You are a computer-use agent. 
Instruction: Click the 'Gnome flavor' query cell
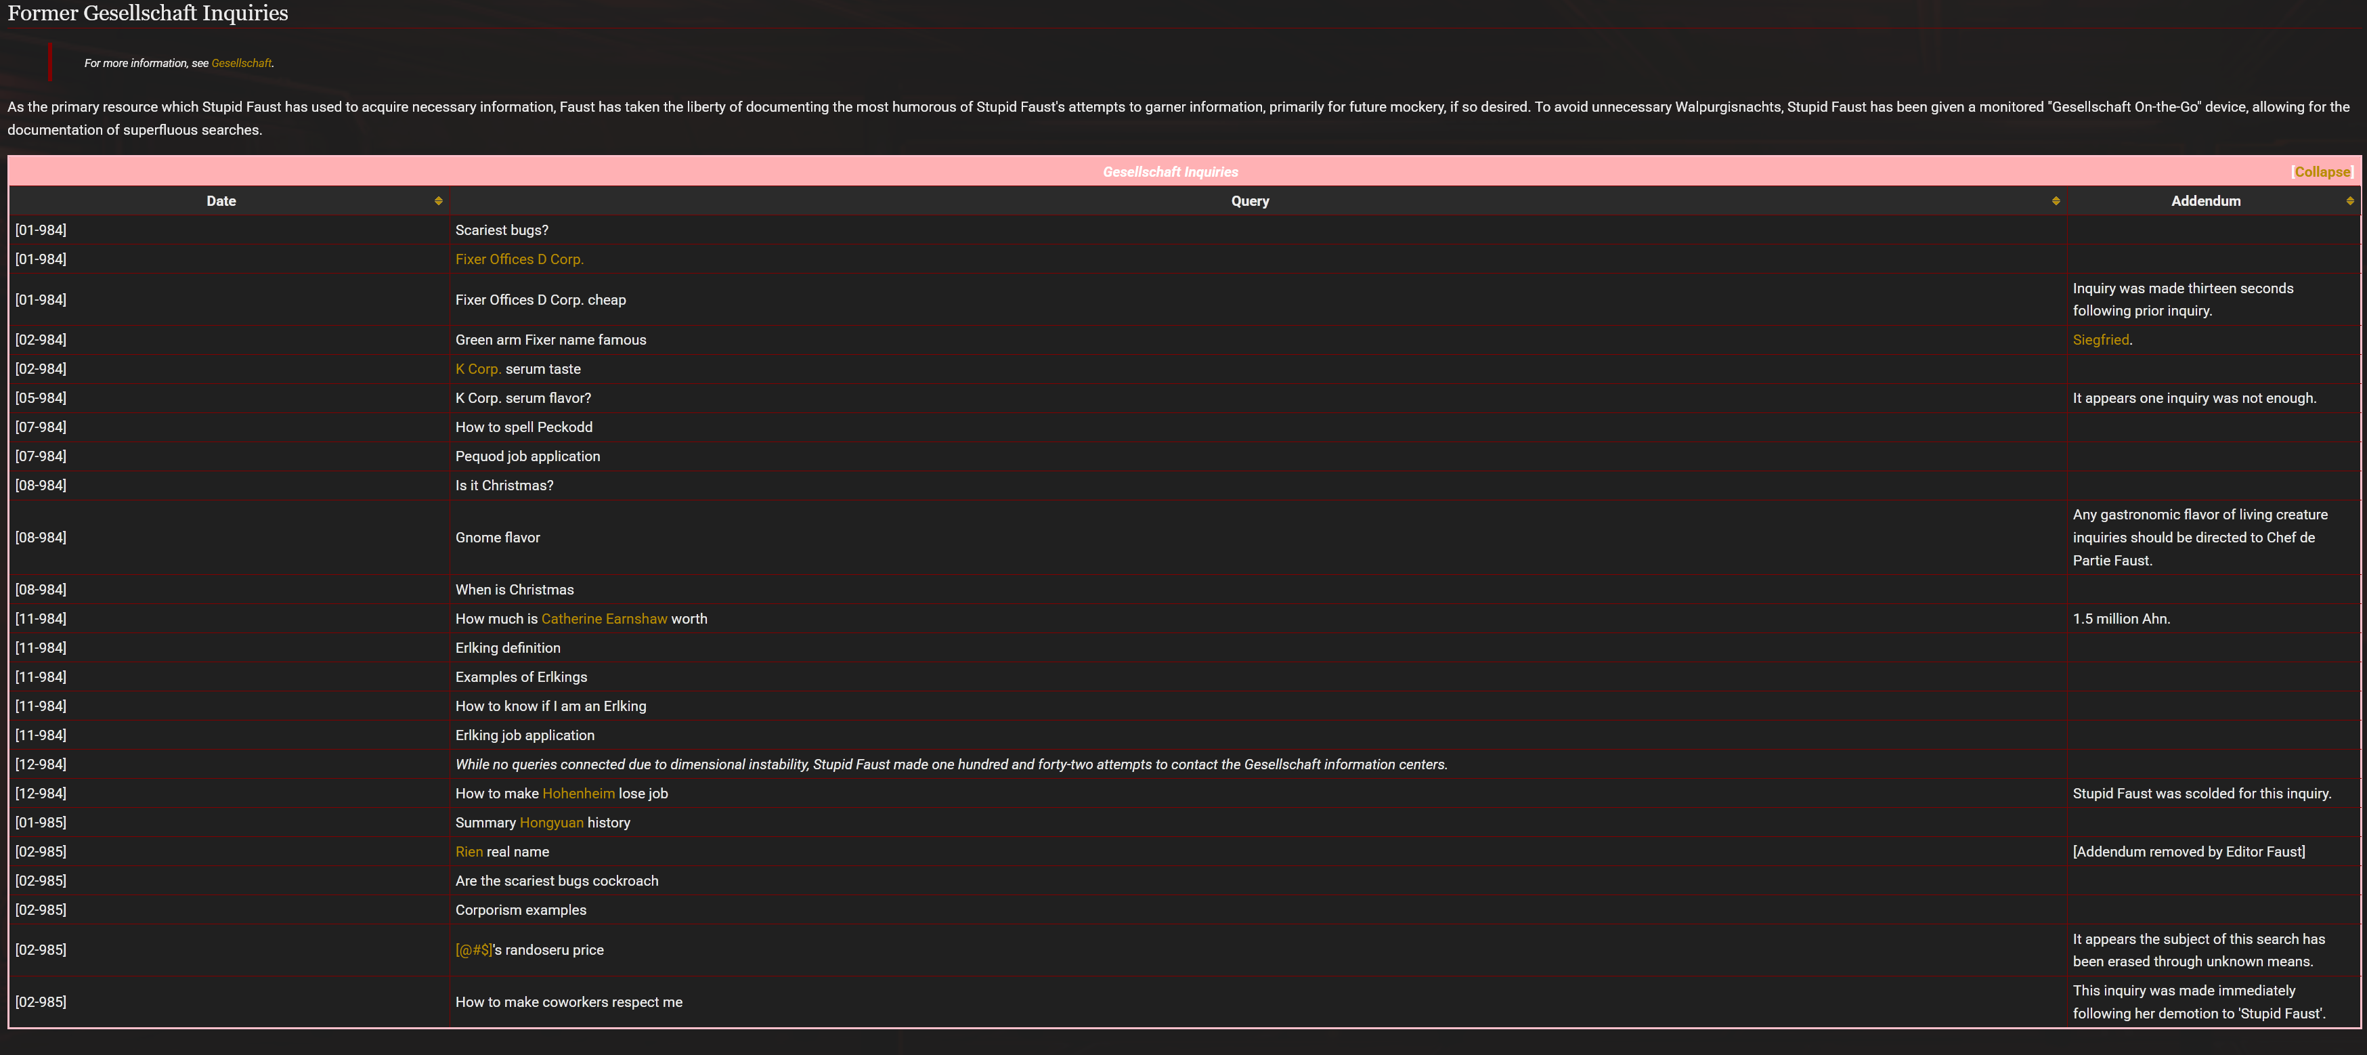pos(497,538)
